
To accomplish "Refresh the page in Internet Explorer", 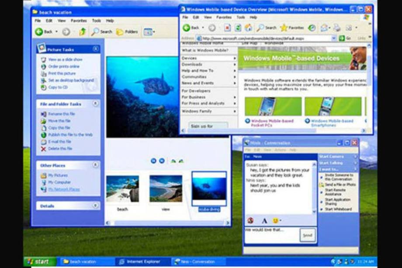I will click(238, 28).
